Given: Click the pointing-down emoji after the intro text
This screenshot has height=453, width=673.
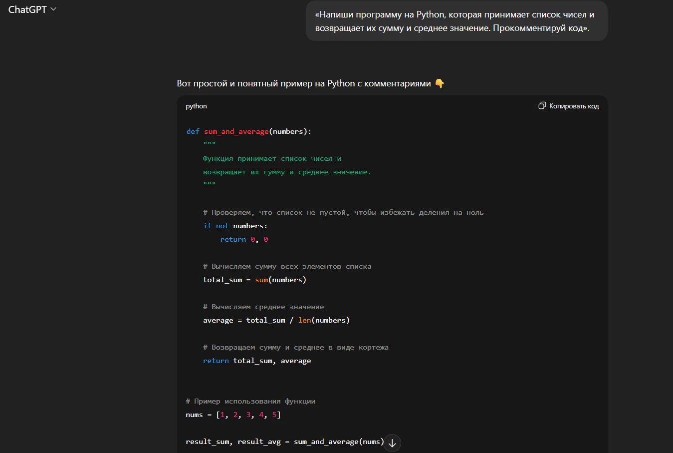Looking at the screenshot, I should pyautogui.click(x=439, y=83).
